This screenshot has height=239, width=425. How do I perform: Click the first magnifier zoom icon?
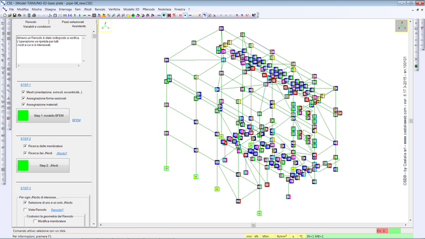(113, 16)
